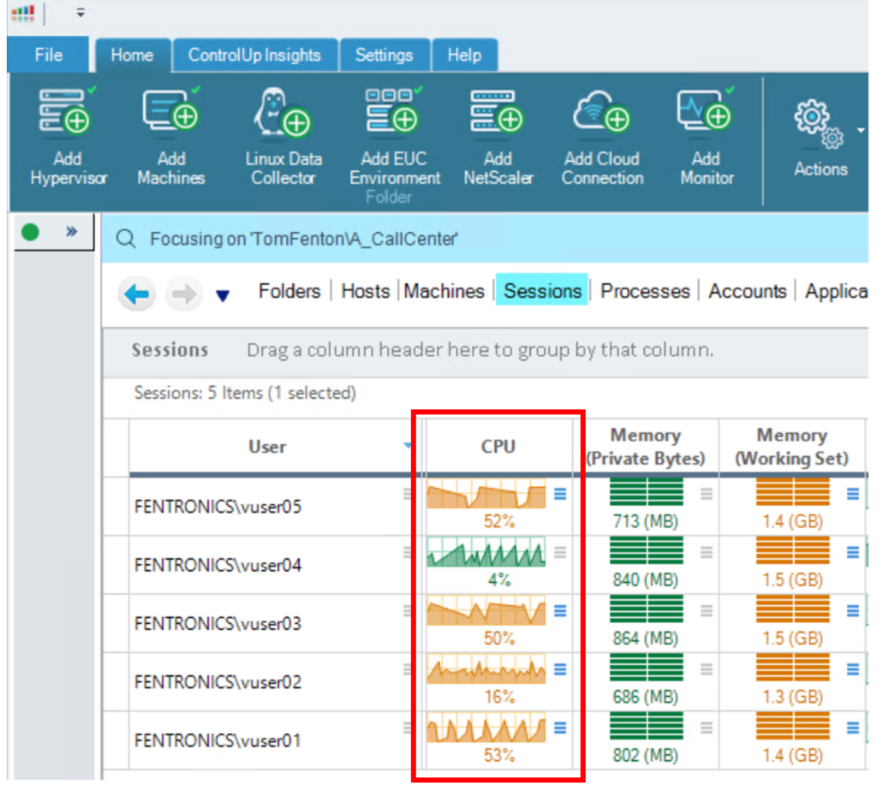The height and width of the screenshot is (790, 877).
Task: Click the vuser05 CPU 52% graph
Action: tap(486, 493)
